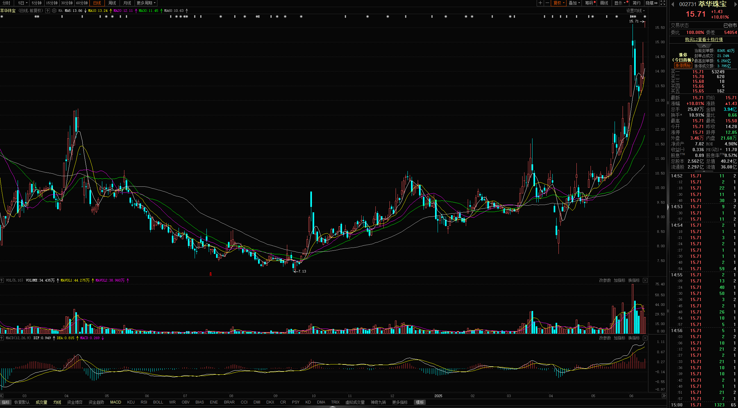Close the VOL indicator panel
Viewport: 738px width, 408px height.
click(645, 280)
